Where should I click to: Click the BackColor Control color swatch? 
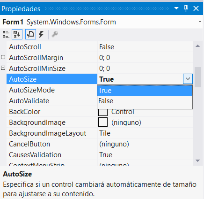click(x=103, y=112)
